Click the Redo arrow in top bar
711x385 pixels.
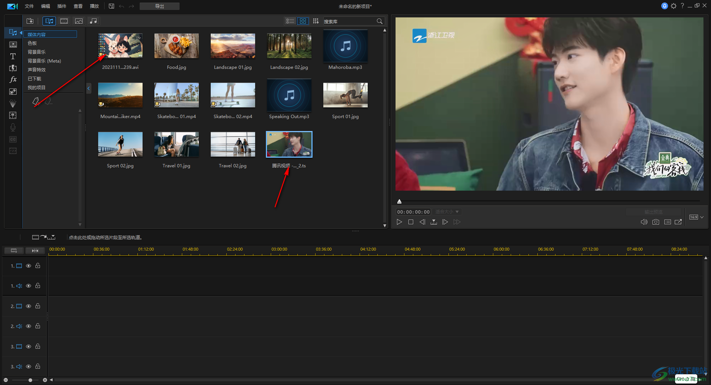(x=131, y=6)
